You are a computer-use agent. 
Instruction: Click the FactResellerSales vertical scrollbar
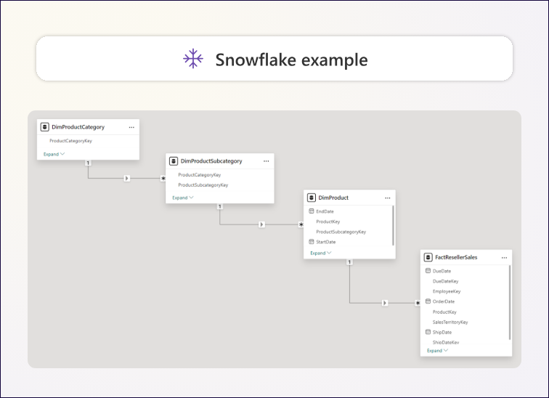tap(510, 301)
